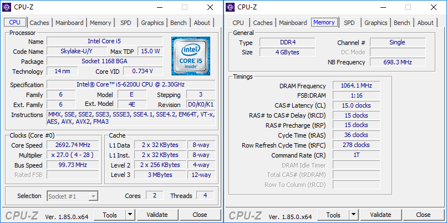The image size is (447, 223).
Task: Go to Bench tab in left window
Action: pyautogui.click(x=178, y=23)
